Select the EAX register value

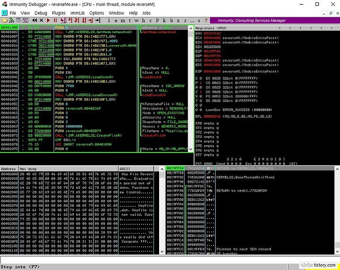point(212,34)
